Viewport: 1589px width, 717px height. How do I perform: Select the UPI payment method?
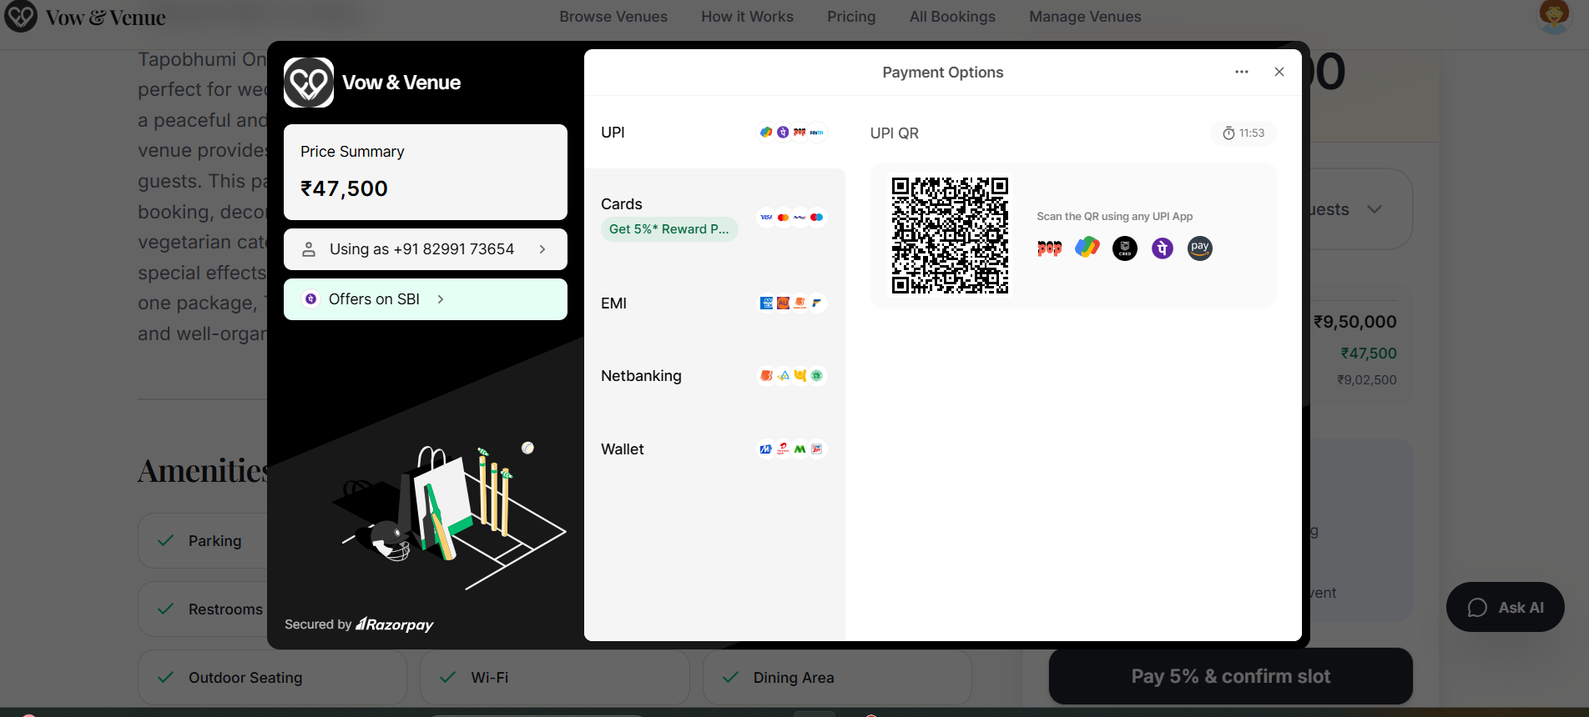click(714, 133)
